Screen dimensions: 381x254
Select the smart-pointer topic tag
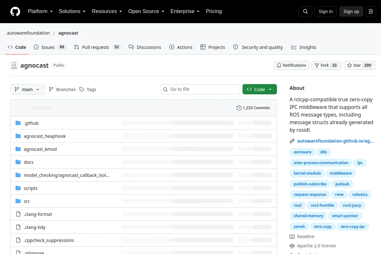345,216
